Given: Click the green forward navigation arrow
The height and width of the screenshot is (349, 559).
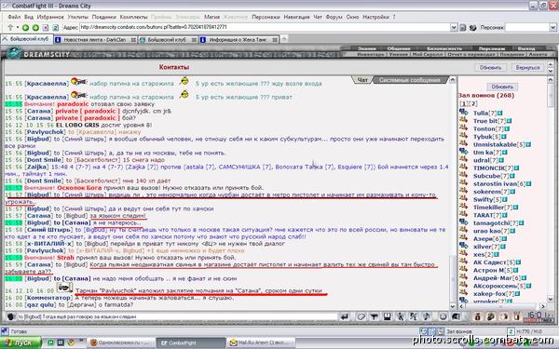Looking at the screenshot, I should 35,27.
